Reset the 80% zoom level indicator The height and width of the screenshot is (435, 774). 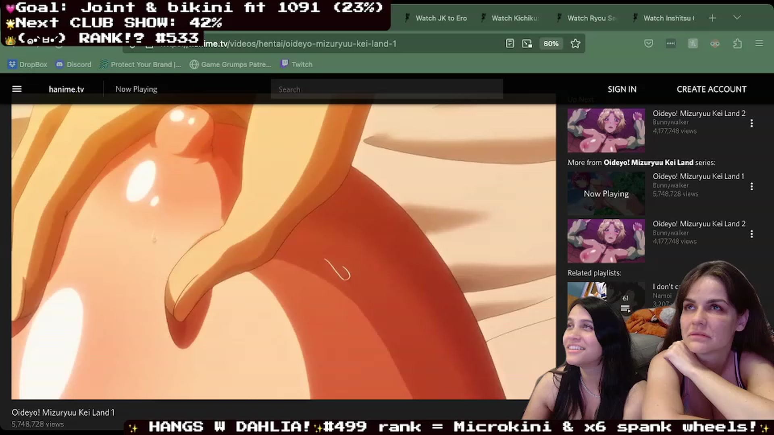coord(551,43)
